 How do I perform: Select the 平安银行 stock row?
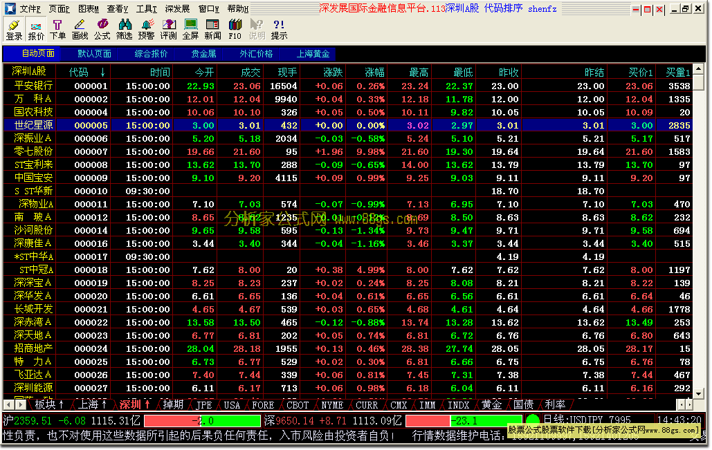pos(348,86)
